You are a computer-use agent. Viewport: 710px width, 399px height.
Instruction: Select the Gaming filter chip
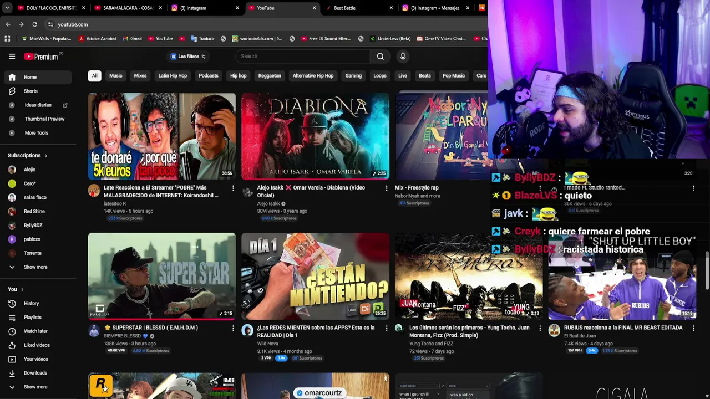point(353,75)
